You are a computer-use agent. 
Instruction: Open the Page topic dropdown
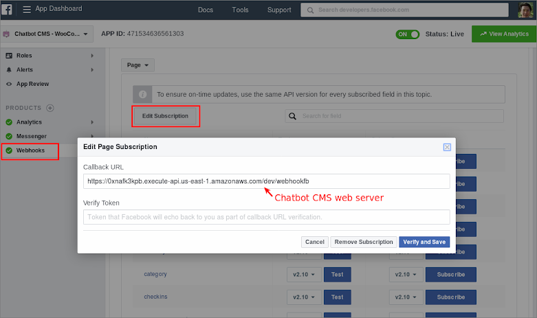point(138,65)
